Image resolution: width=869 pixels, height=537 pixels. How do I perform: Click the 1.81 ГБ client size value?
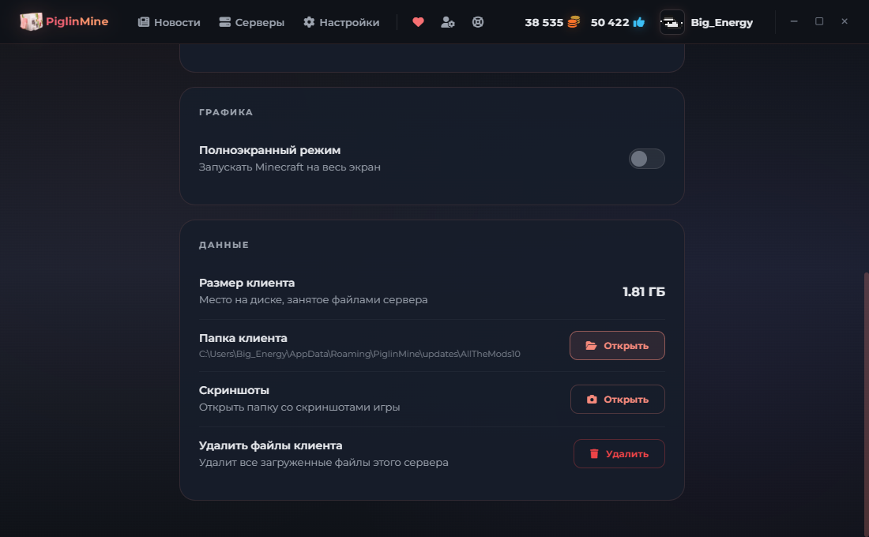coord(643,291)
